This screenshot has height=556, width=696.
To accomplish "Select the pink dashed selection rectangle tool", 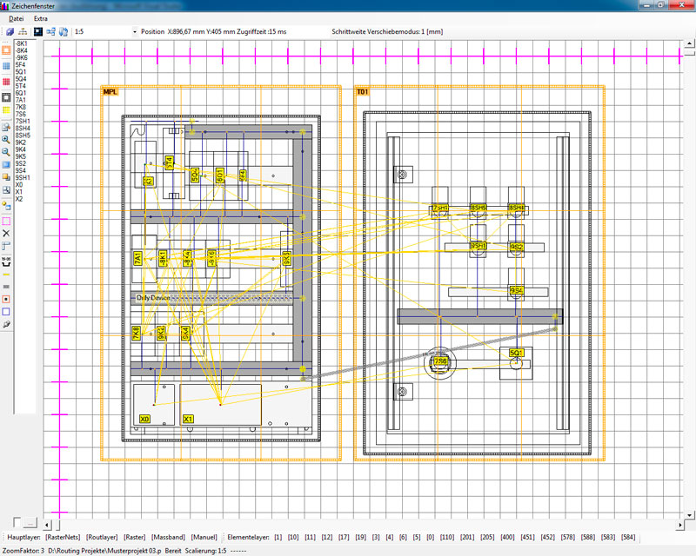I will point(6,221).
